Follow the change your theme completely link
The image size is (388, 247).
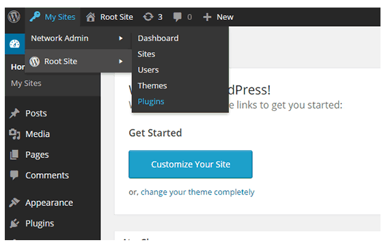[197, 192]
